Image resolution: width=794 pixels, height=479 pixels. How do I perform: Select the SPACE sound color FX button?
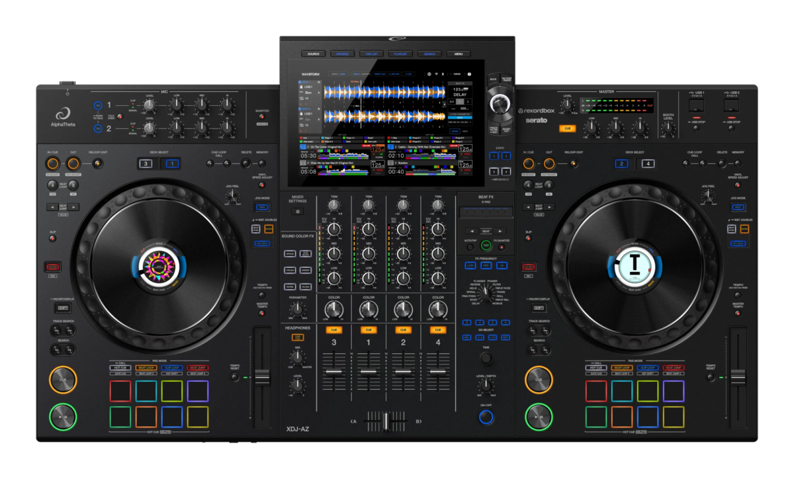coord(290,253)
